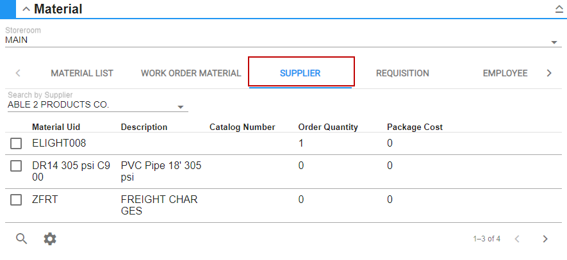The image size is (567, 260).
Task: Click the search magnifier icon below table
Action: (22, 239)
